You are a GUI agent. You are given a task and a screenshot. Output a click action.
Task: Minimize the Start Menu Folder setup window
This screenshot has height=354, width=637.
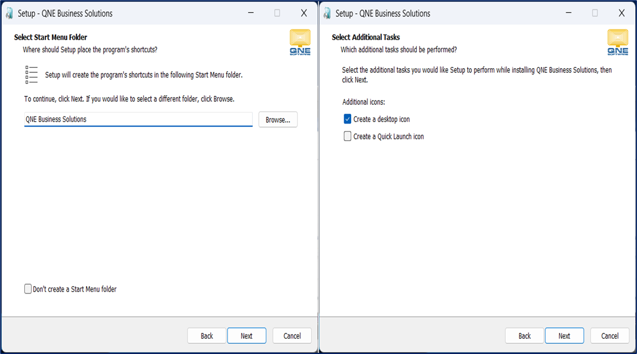pyautogui.click(x=251, y=13)
